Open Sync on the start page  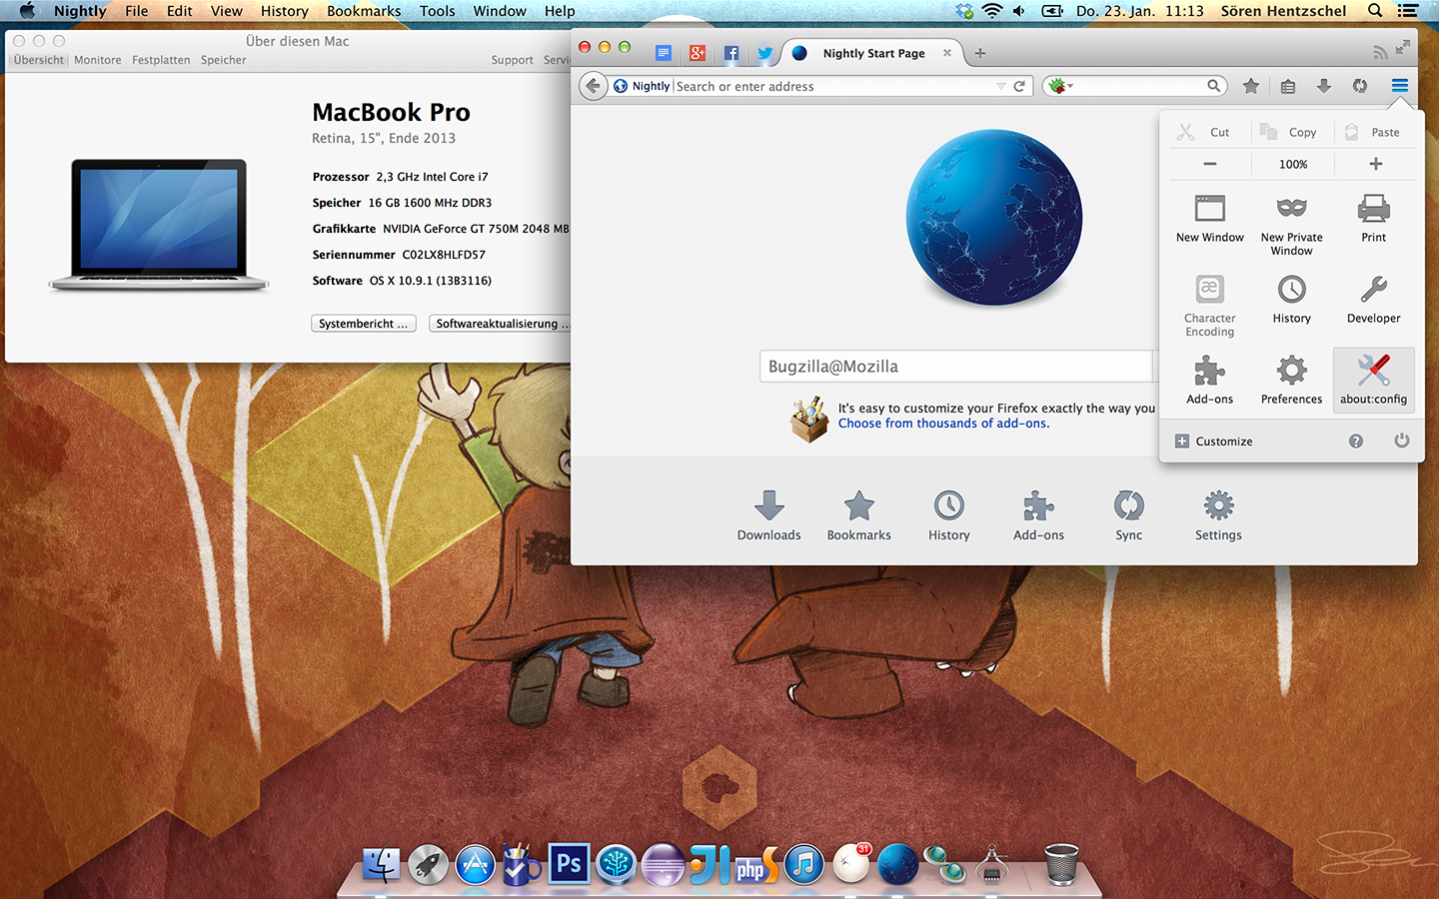pos(1128,515)
